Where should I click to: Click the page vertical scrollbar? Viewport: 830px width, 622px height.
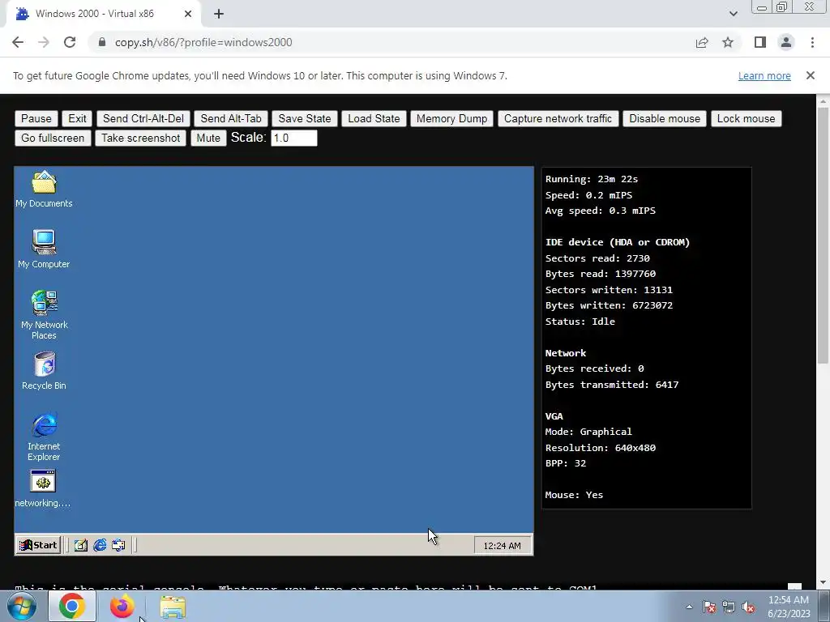(x=823, y=236)
